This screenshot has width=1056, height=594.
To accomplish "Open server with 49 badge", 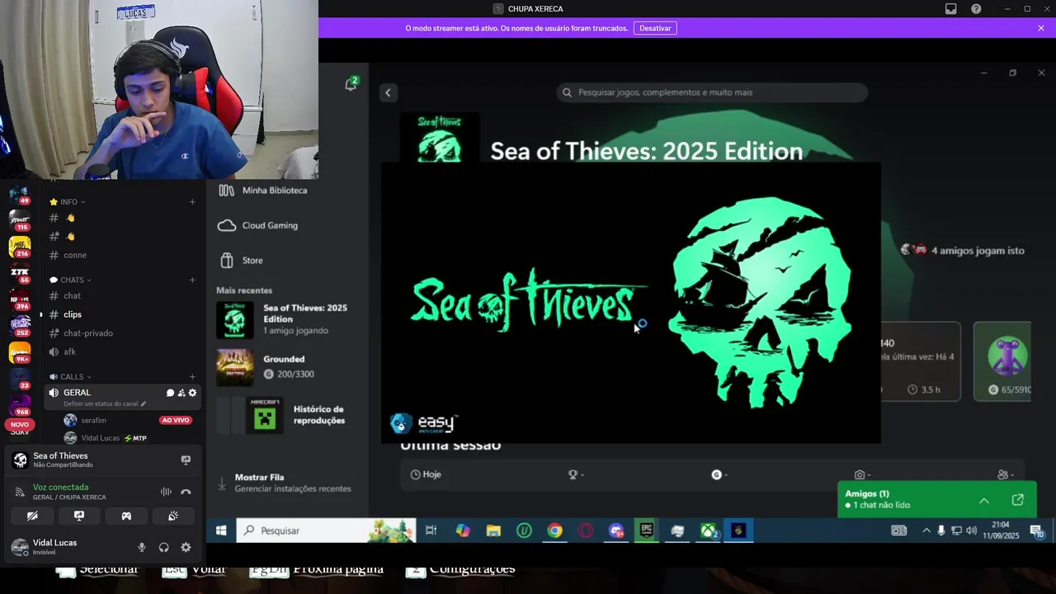I will tap(20, 195).
